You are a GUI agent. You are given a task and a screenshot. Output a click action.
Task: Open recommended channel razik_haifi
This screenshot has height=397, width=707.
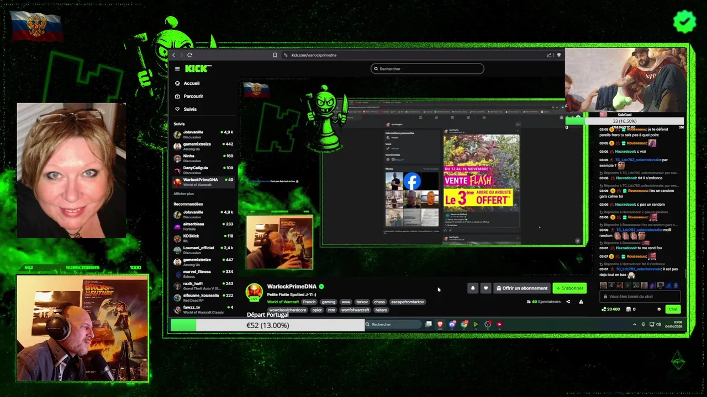click(203, 286)
